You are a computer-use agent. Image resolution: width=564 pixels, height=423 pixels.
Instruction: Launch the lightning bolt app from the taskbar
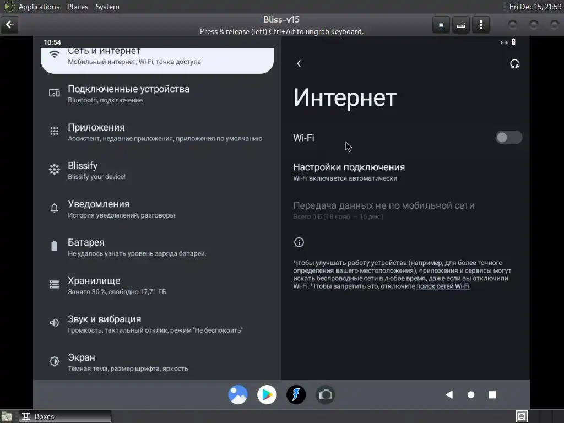tap(296, 394)
